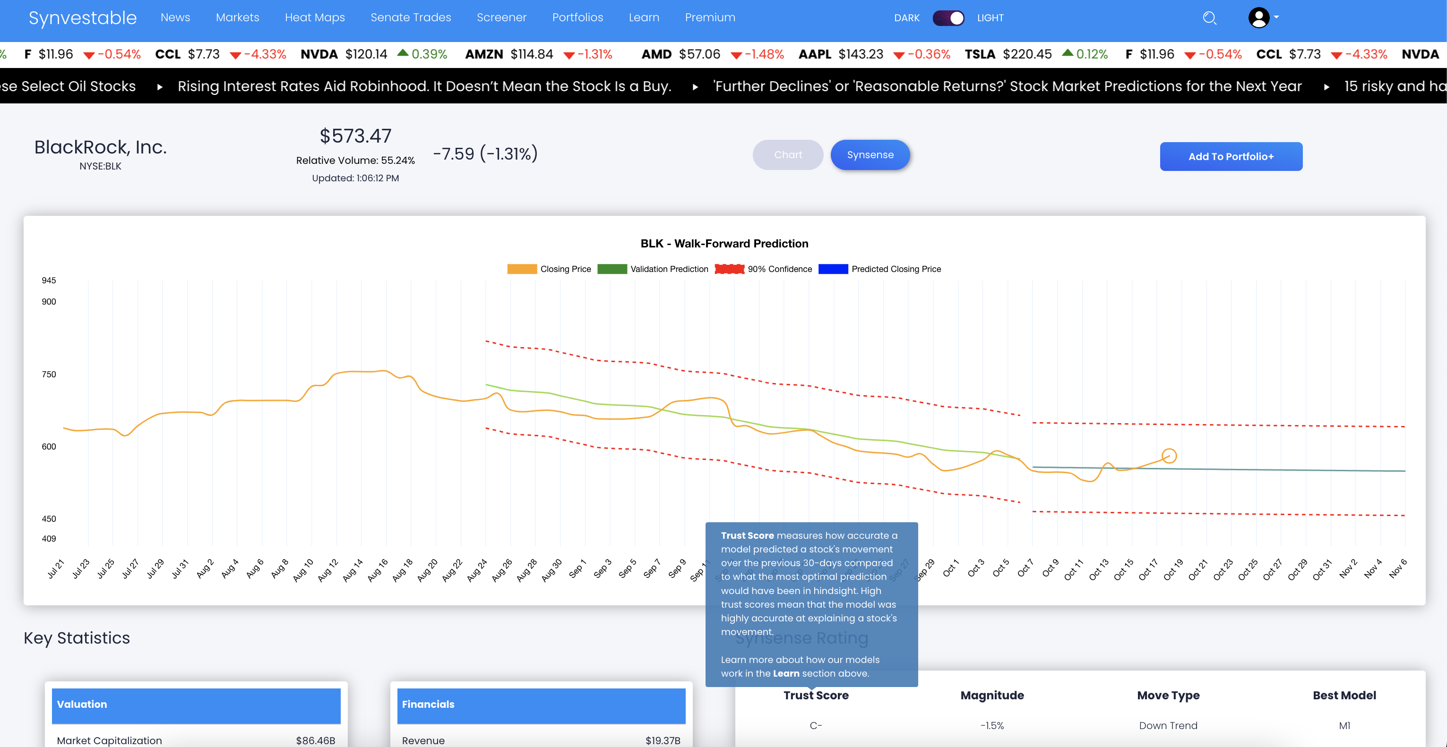Viewport: 1447px width, 747px height.
Task: Go to Heat Maps
Action: tap(315, 17)
